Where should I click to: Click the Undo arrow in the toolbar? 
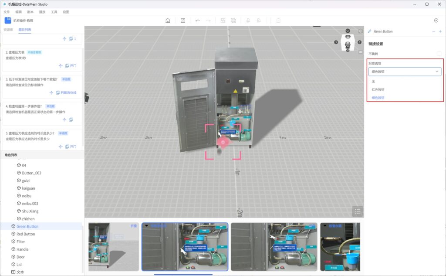[x=198, y=20]
